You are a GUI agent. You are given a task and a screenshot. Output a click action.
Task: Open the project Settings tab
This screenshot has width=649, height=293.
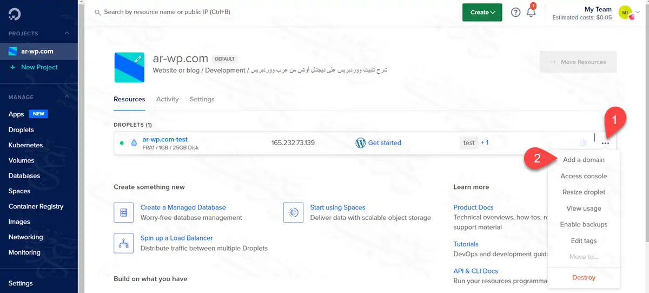pos(202,99)
